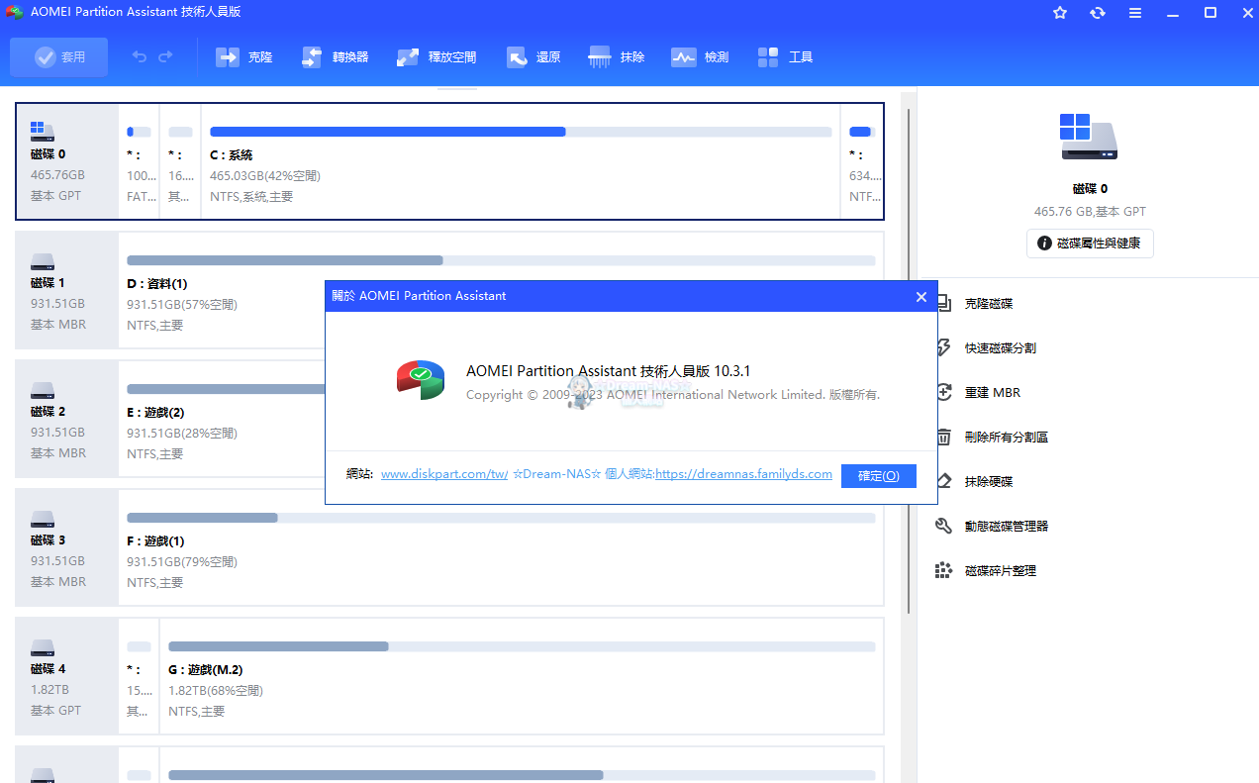Open the www.diskpart.com/tw website link
The image size is (1259, 783).
444,473
